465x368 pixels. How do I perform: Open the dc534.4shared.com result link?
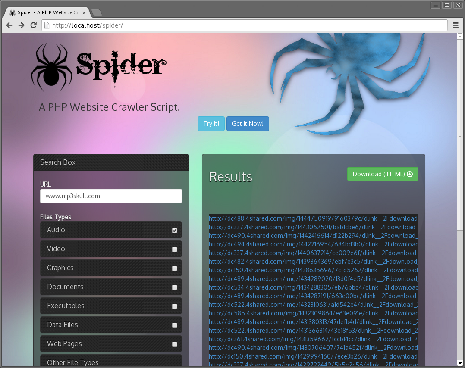tap(314, 287)
